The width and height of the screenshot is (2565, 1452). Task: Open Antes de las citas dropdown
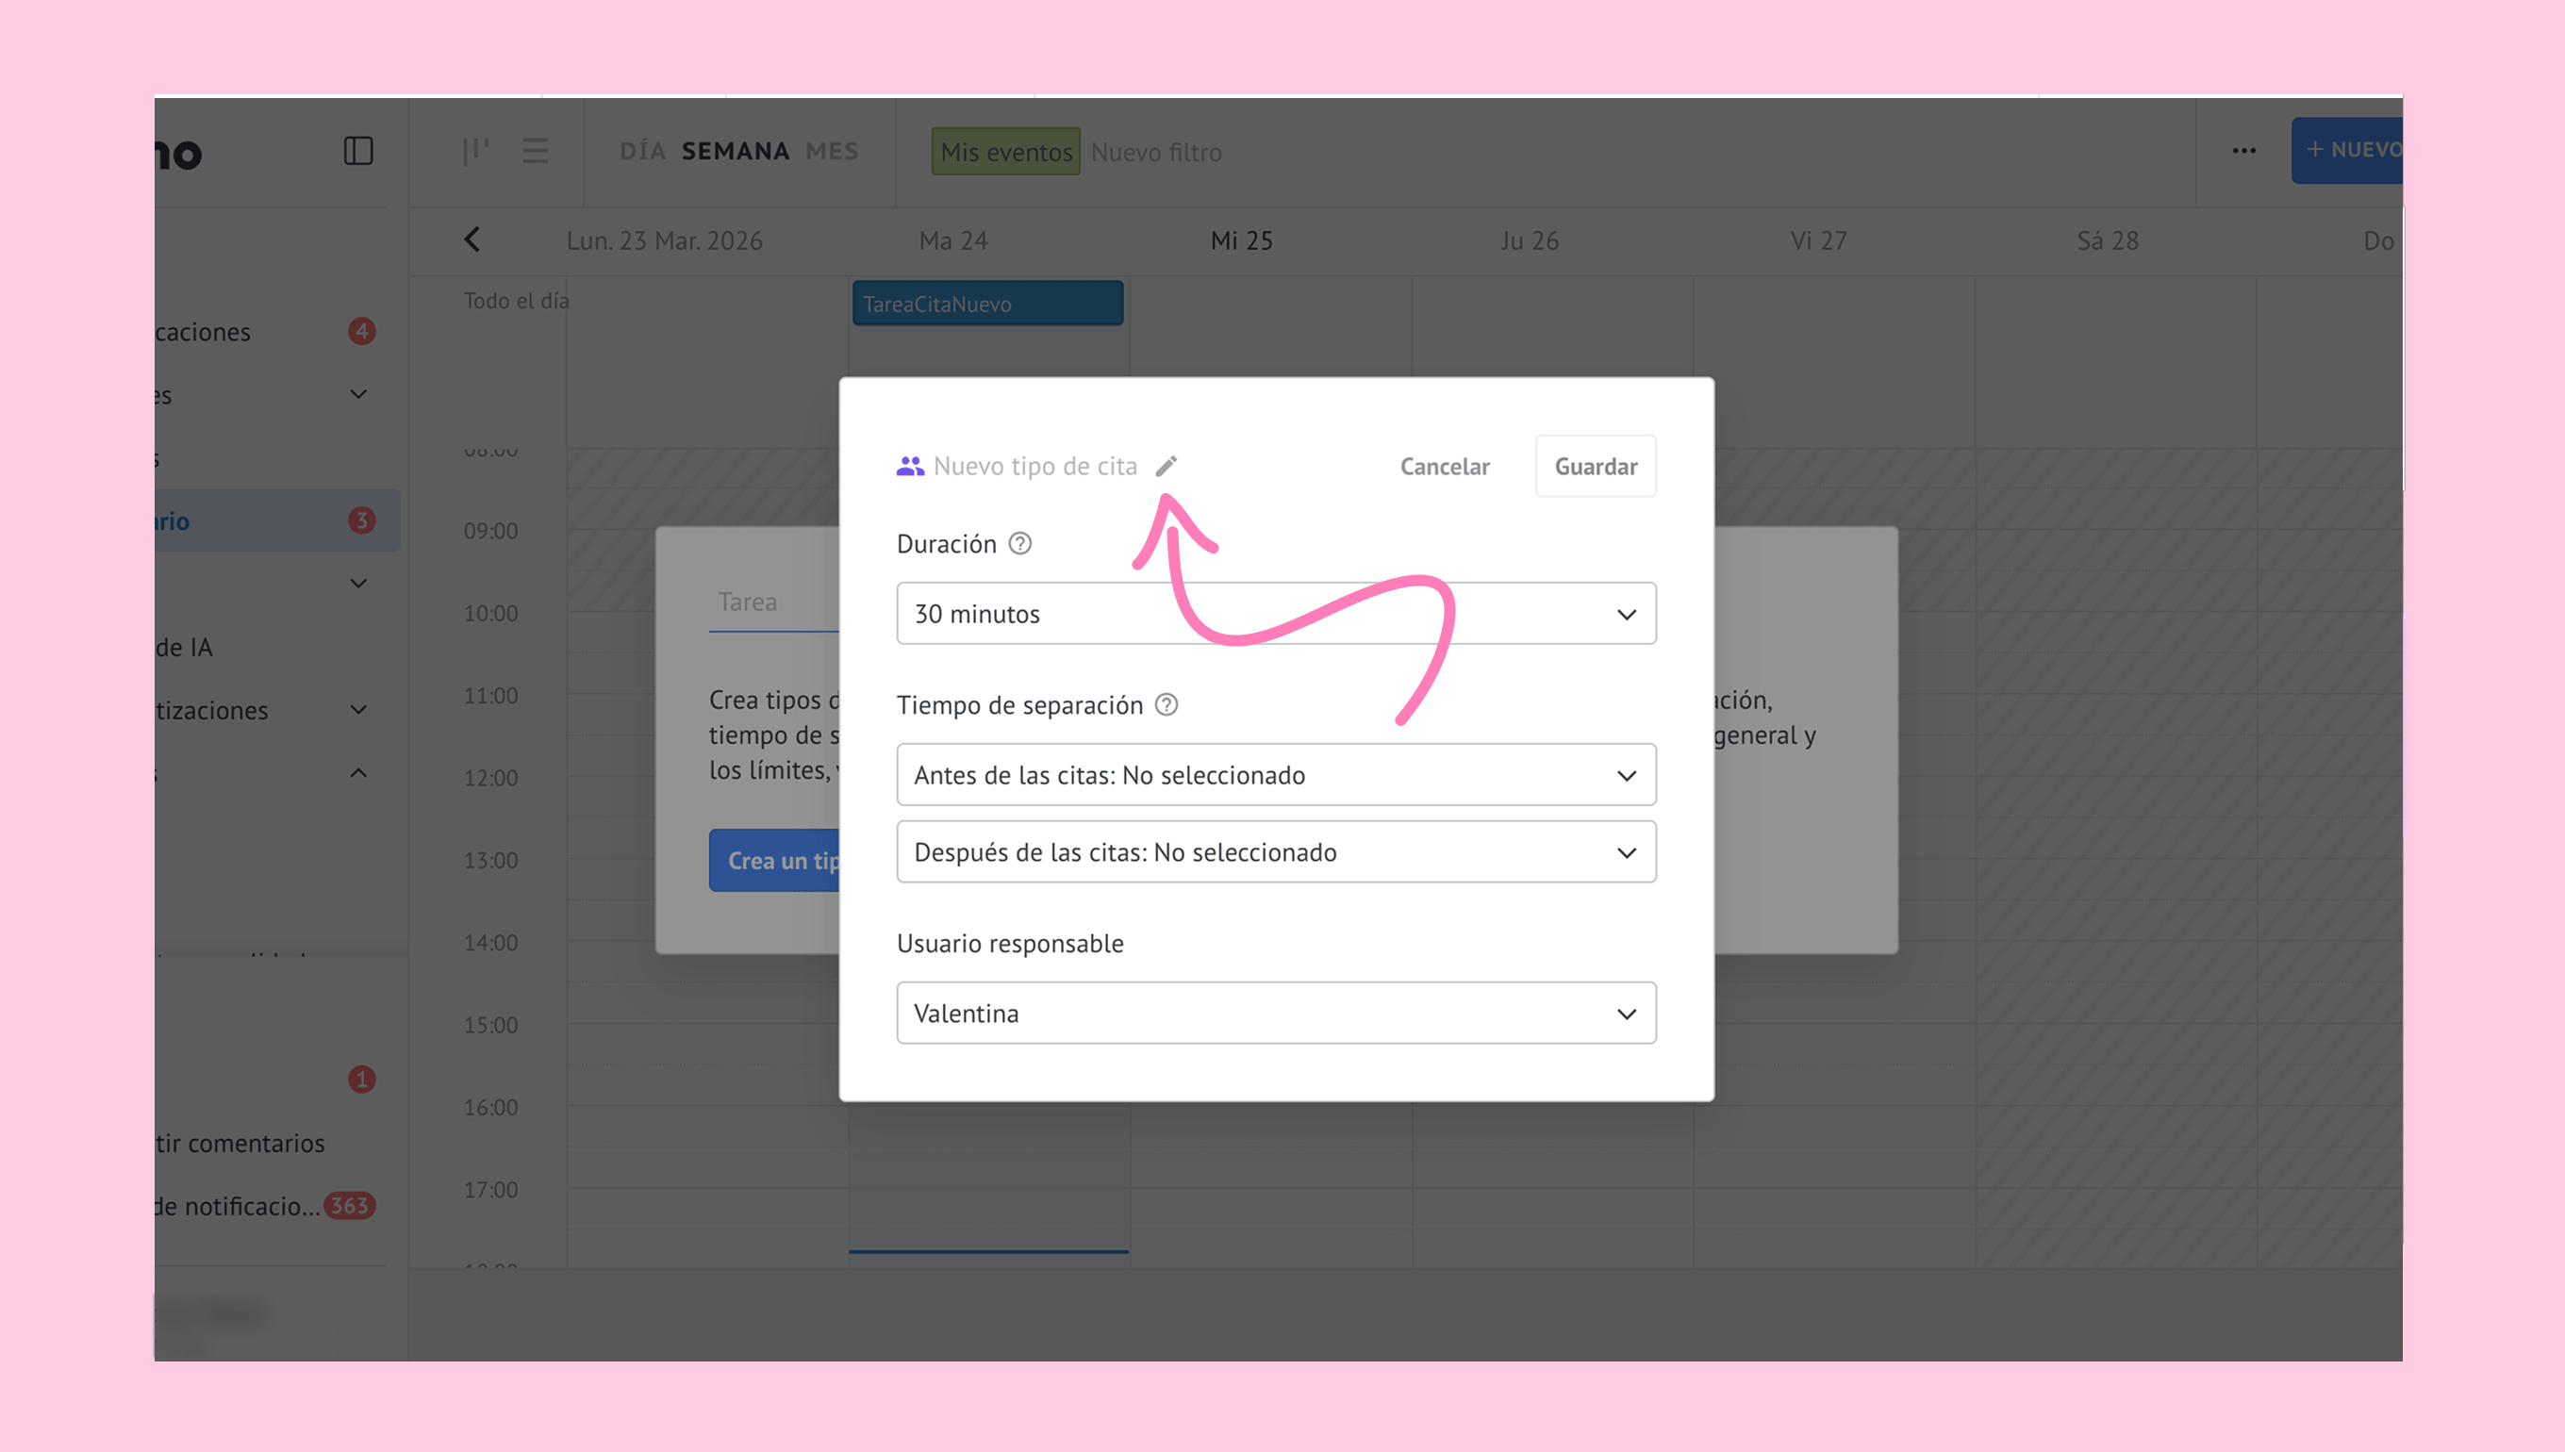(x=1276, y=775)
